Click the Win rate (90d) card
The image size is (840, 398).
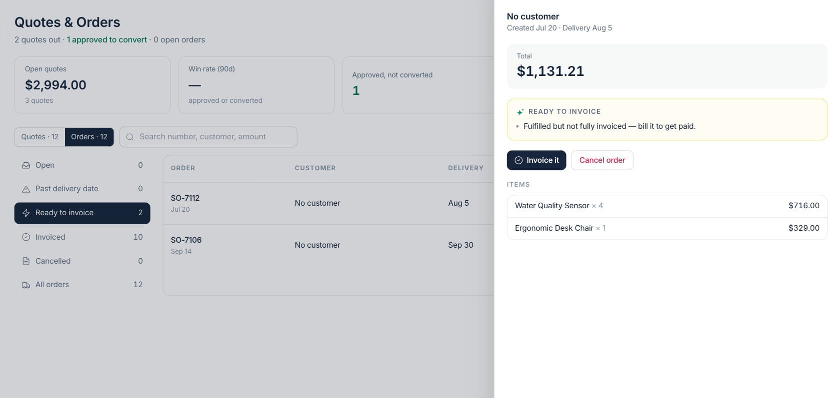click(256, 85)
